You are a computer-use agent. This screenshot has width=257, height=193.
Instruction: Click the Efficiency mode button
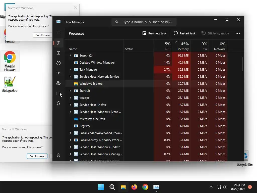tap(215, 33)
